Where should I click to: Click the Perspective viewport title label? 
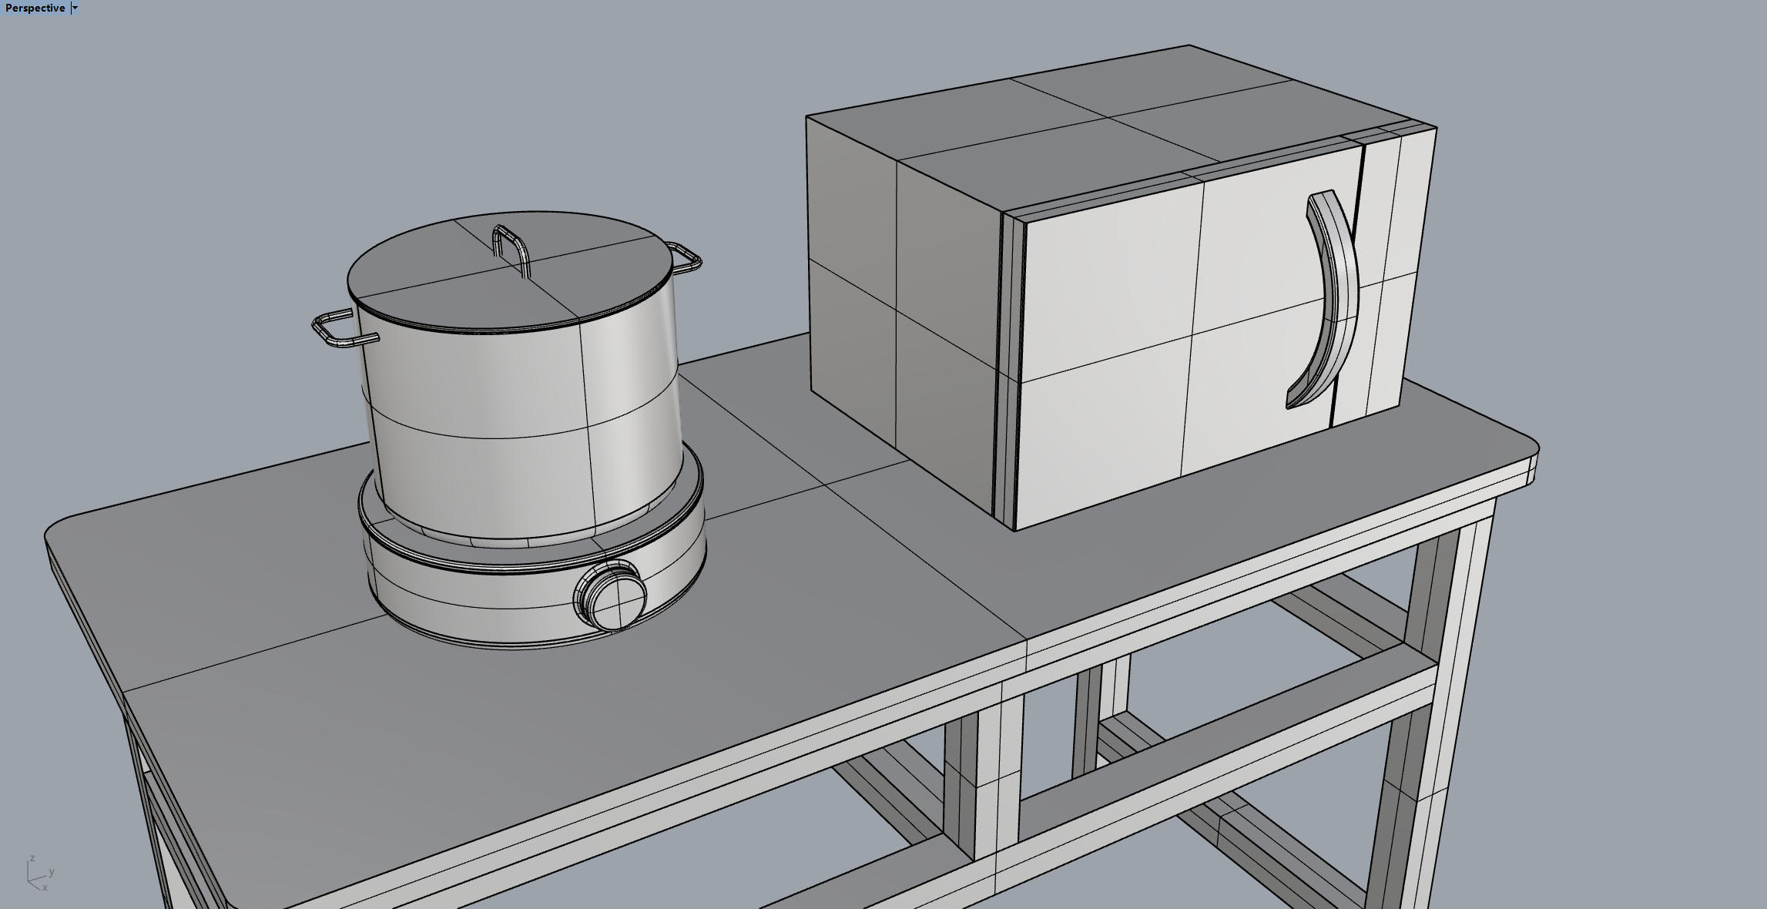[x=35, y=8]
